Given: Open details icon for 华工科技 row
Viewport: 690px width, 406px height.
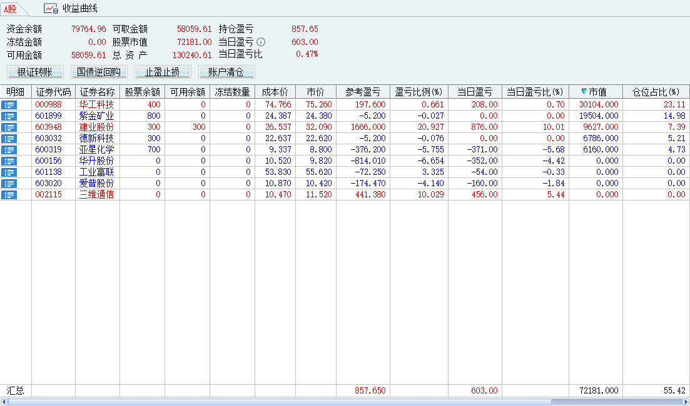Looking at the screenshot, I should [9, 104].
